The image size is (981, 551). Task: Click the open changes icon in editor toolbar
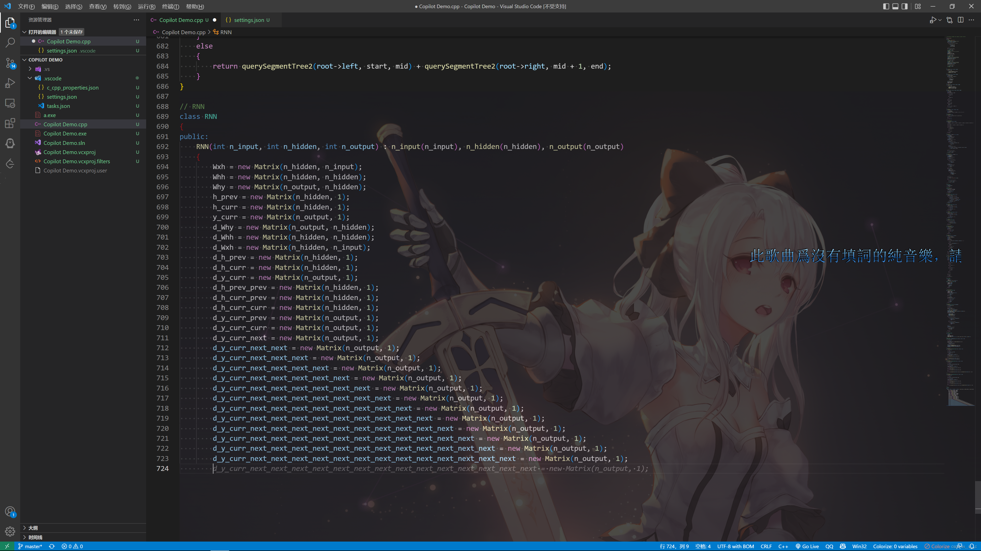point(949,20)
